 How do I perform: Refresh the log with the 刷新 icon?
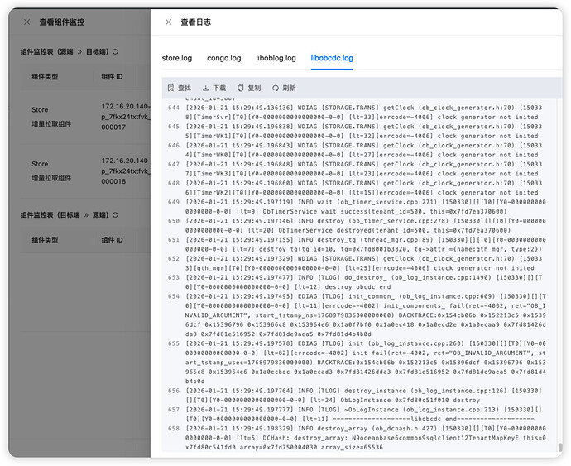tap(276, 88)
